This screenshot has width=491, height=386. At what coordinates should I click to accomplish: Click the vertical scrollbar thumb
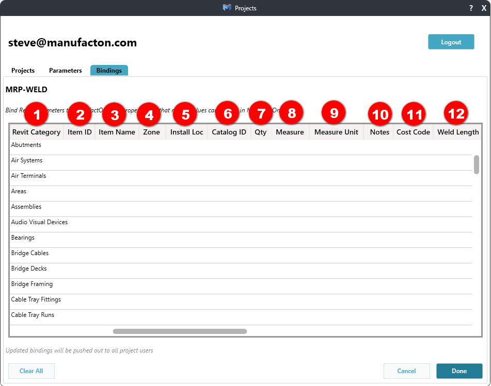pos(476,164)
